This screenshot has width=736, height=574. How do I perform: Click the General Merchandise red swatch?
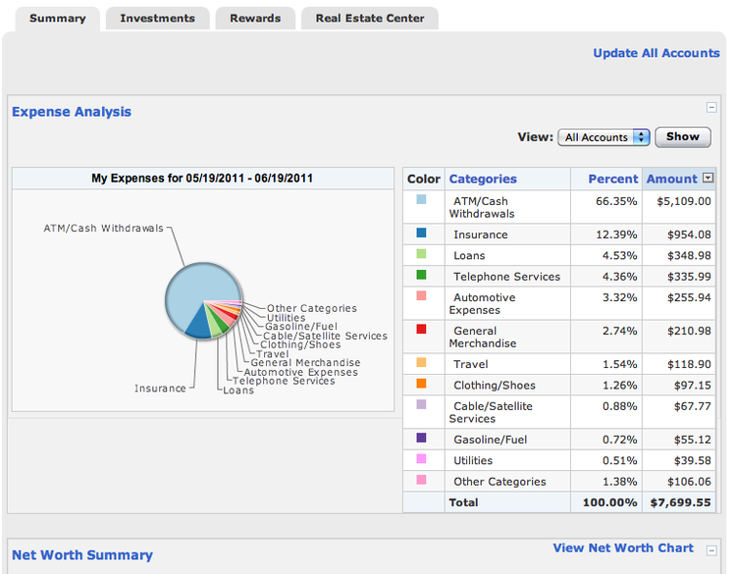(421, 330)
